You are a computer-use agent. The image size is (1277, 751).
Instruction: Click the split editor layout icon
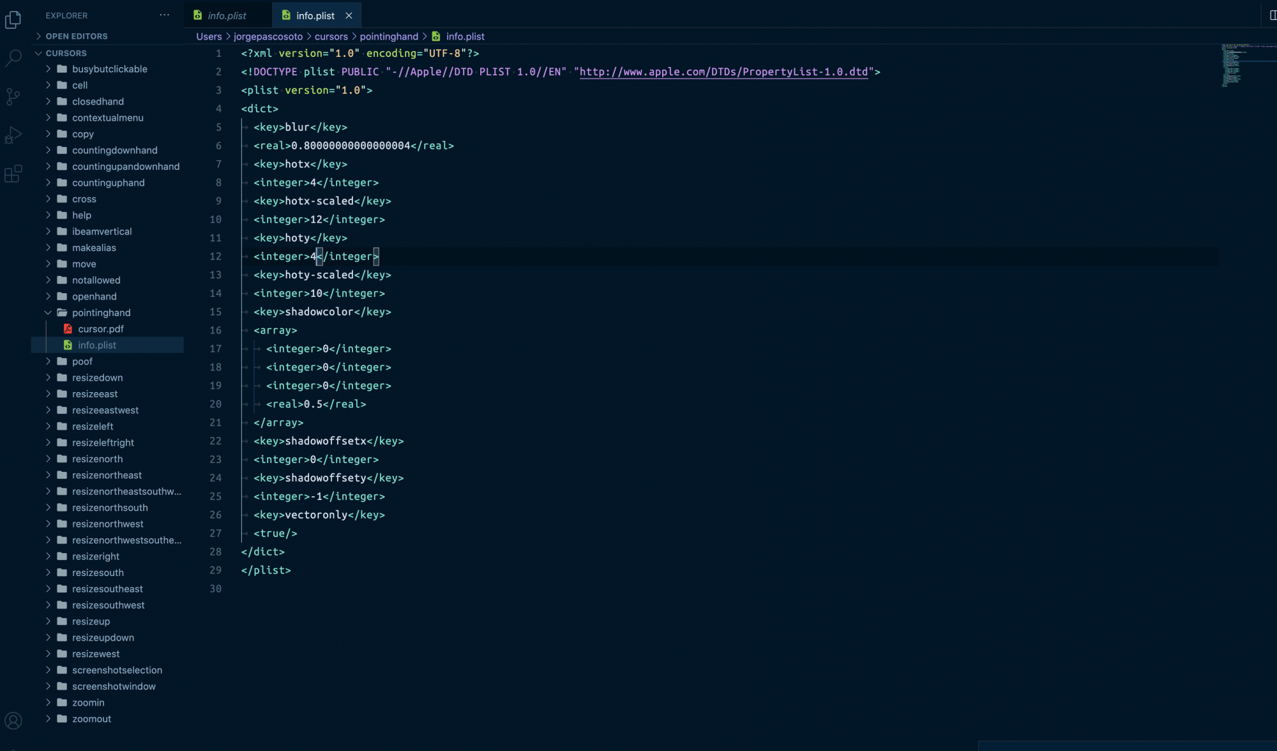coord(1272,15)
